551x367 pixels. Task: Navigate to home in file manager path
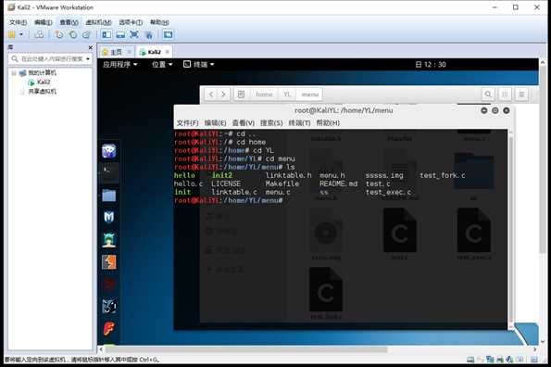(264, 95)
